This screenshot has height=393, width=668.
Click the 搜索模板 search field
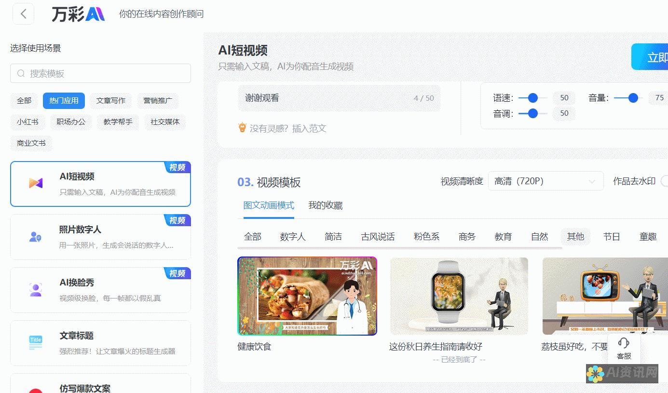tap(100, 73)
